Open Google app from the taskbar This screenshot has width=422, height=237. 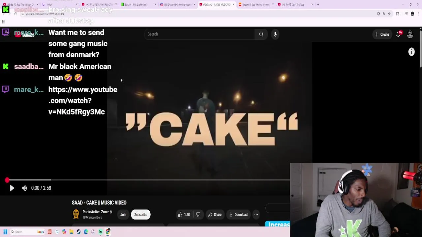coord(57,232)
